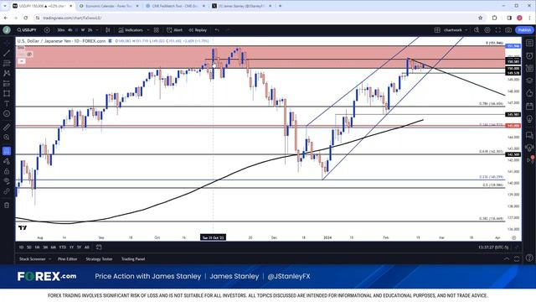Select the ruler measure tool
The image size is (536, 302).
[7, 127]
